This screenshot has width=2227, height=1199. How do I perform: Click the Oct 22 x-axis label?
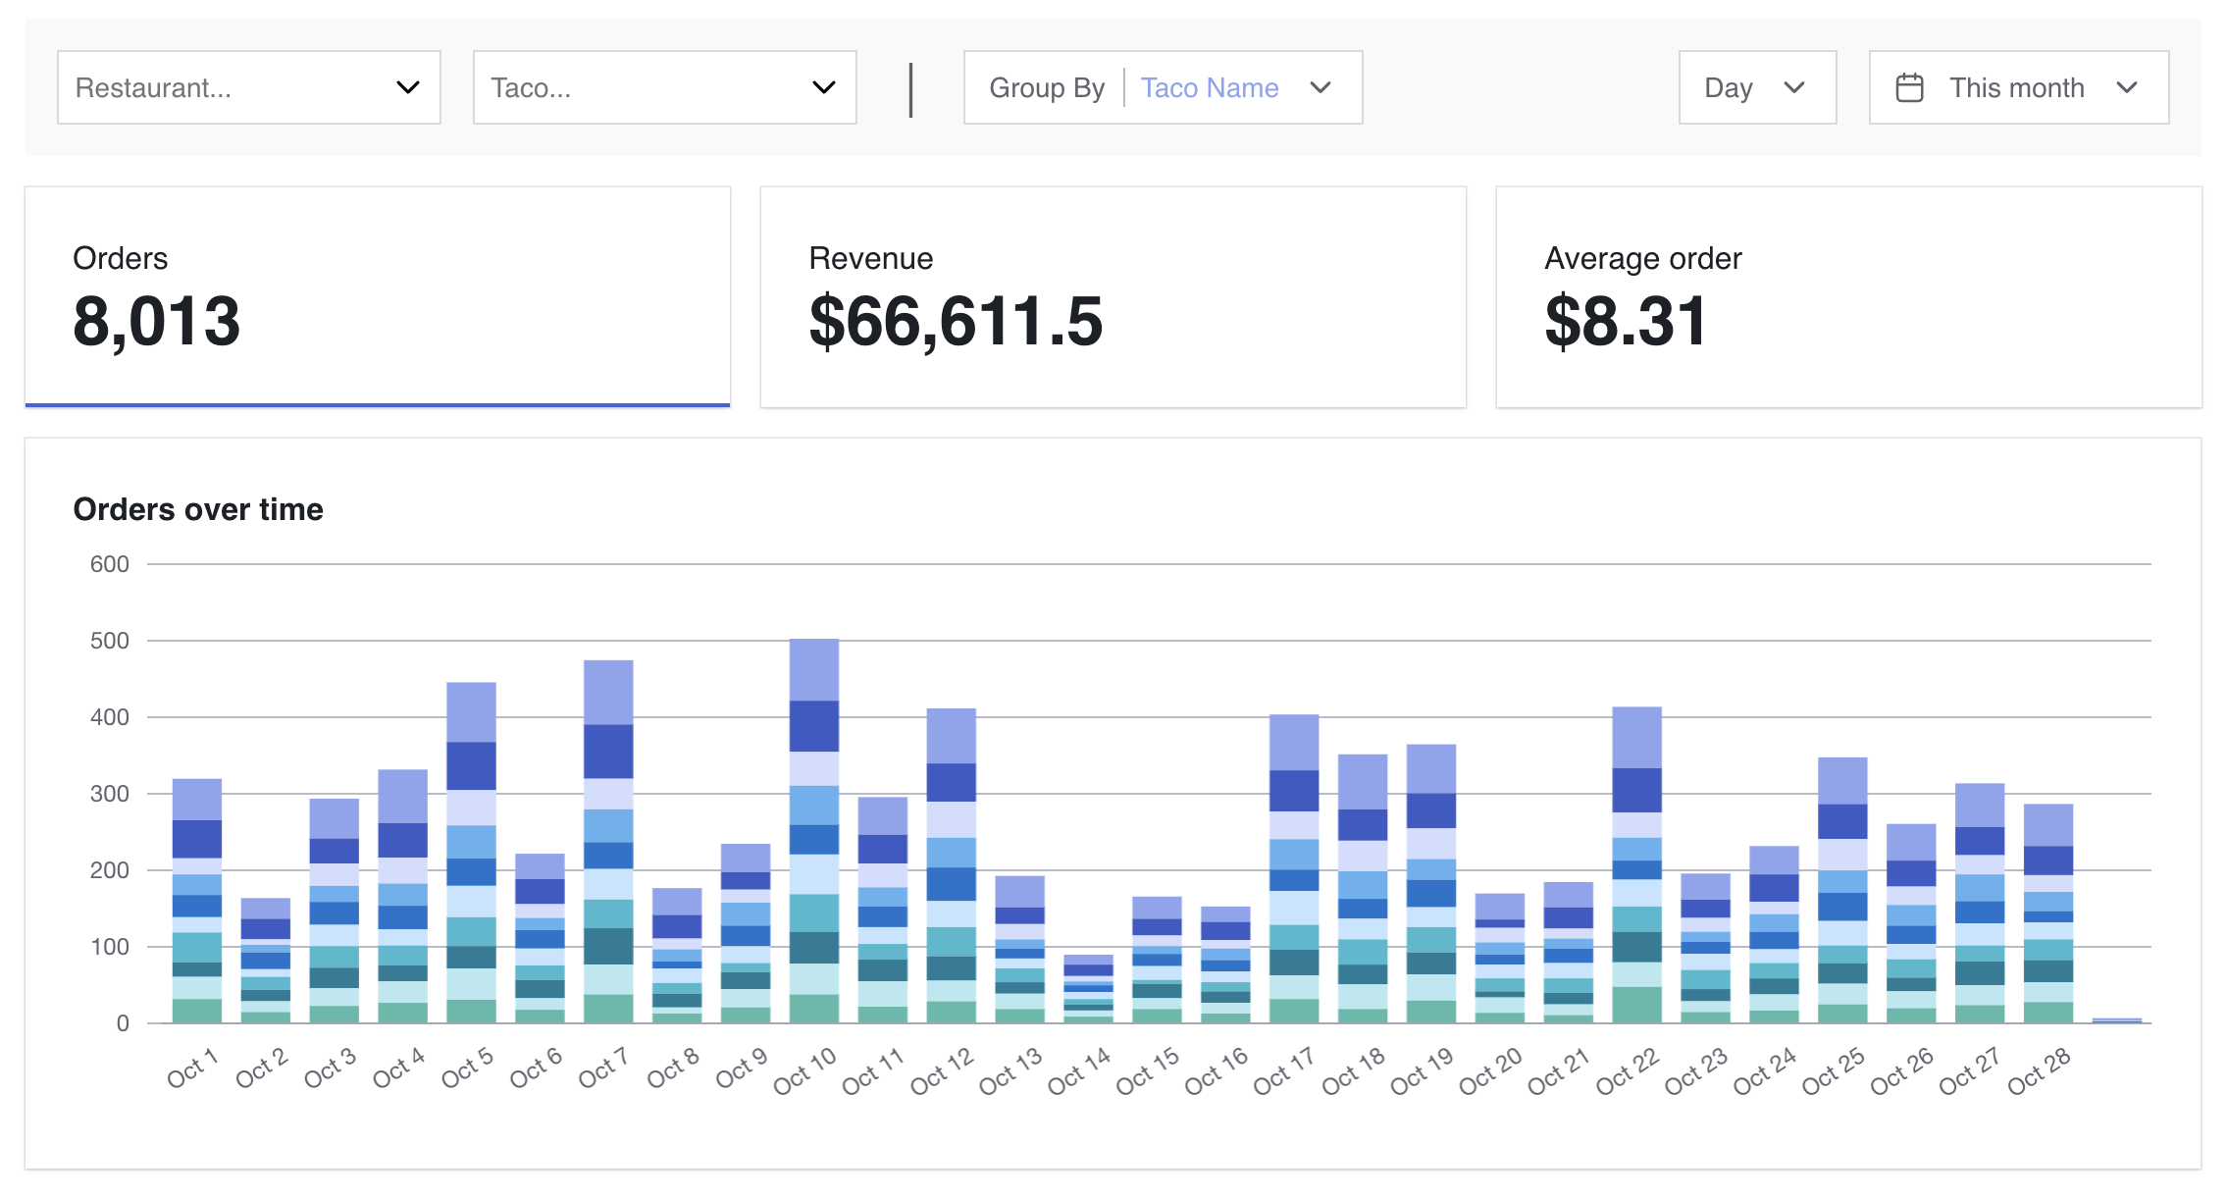click(1628, 1071)
